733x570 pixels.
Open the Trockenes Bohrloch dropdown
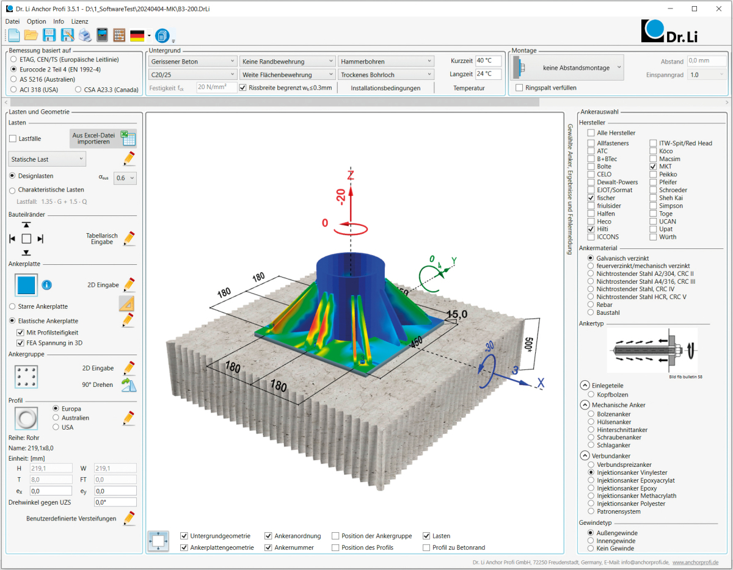coord(386,74)
